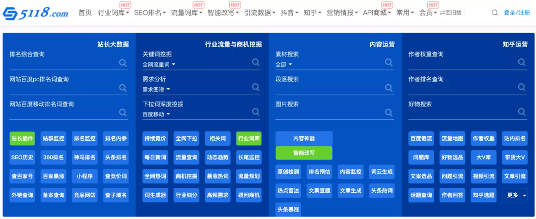This screenshot has width=536, height=219.
Task: Click search icon for 排名综合查询
Action: (123, 63)
